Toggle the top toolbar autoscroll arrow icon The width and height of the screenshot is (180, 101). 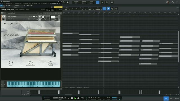pyautogui.click(x=102, y=2)
